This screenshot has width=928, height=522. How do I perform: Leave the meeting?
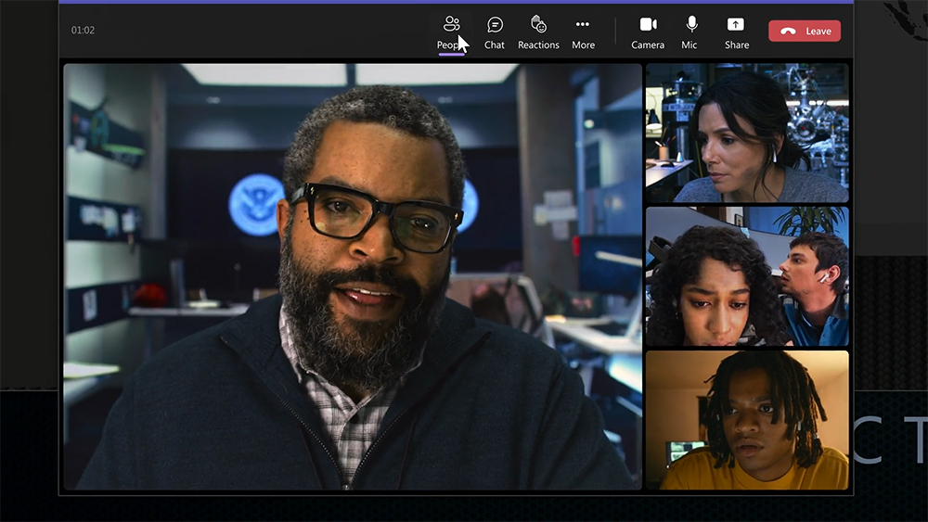(x=805, y=31)
